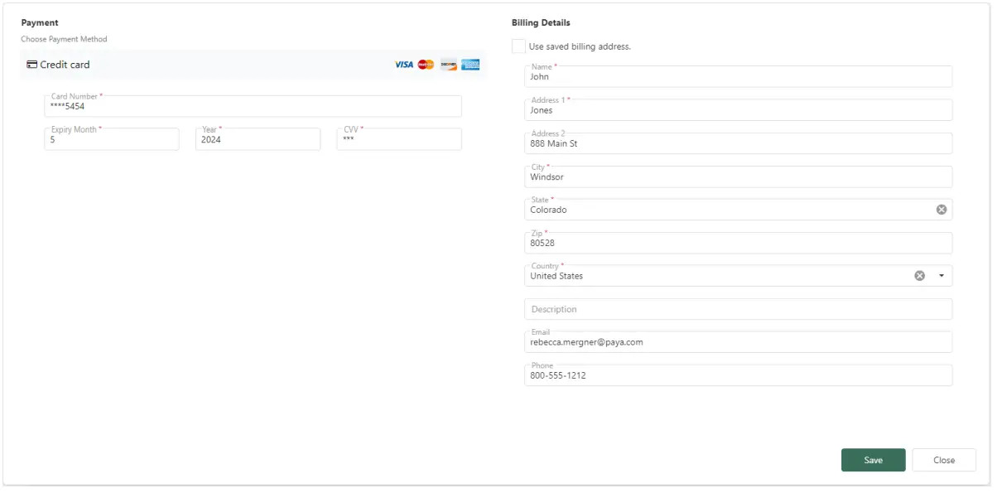Click the Email field showing rebecca.mergner@paya.com

pyautogui.click(x=737, y=341)
